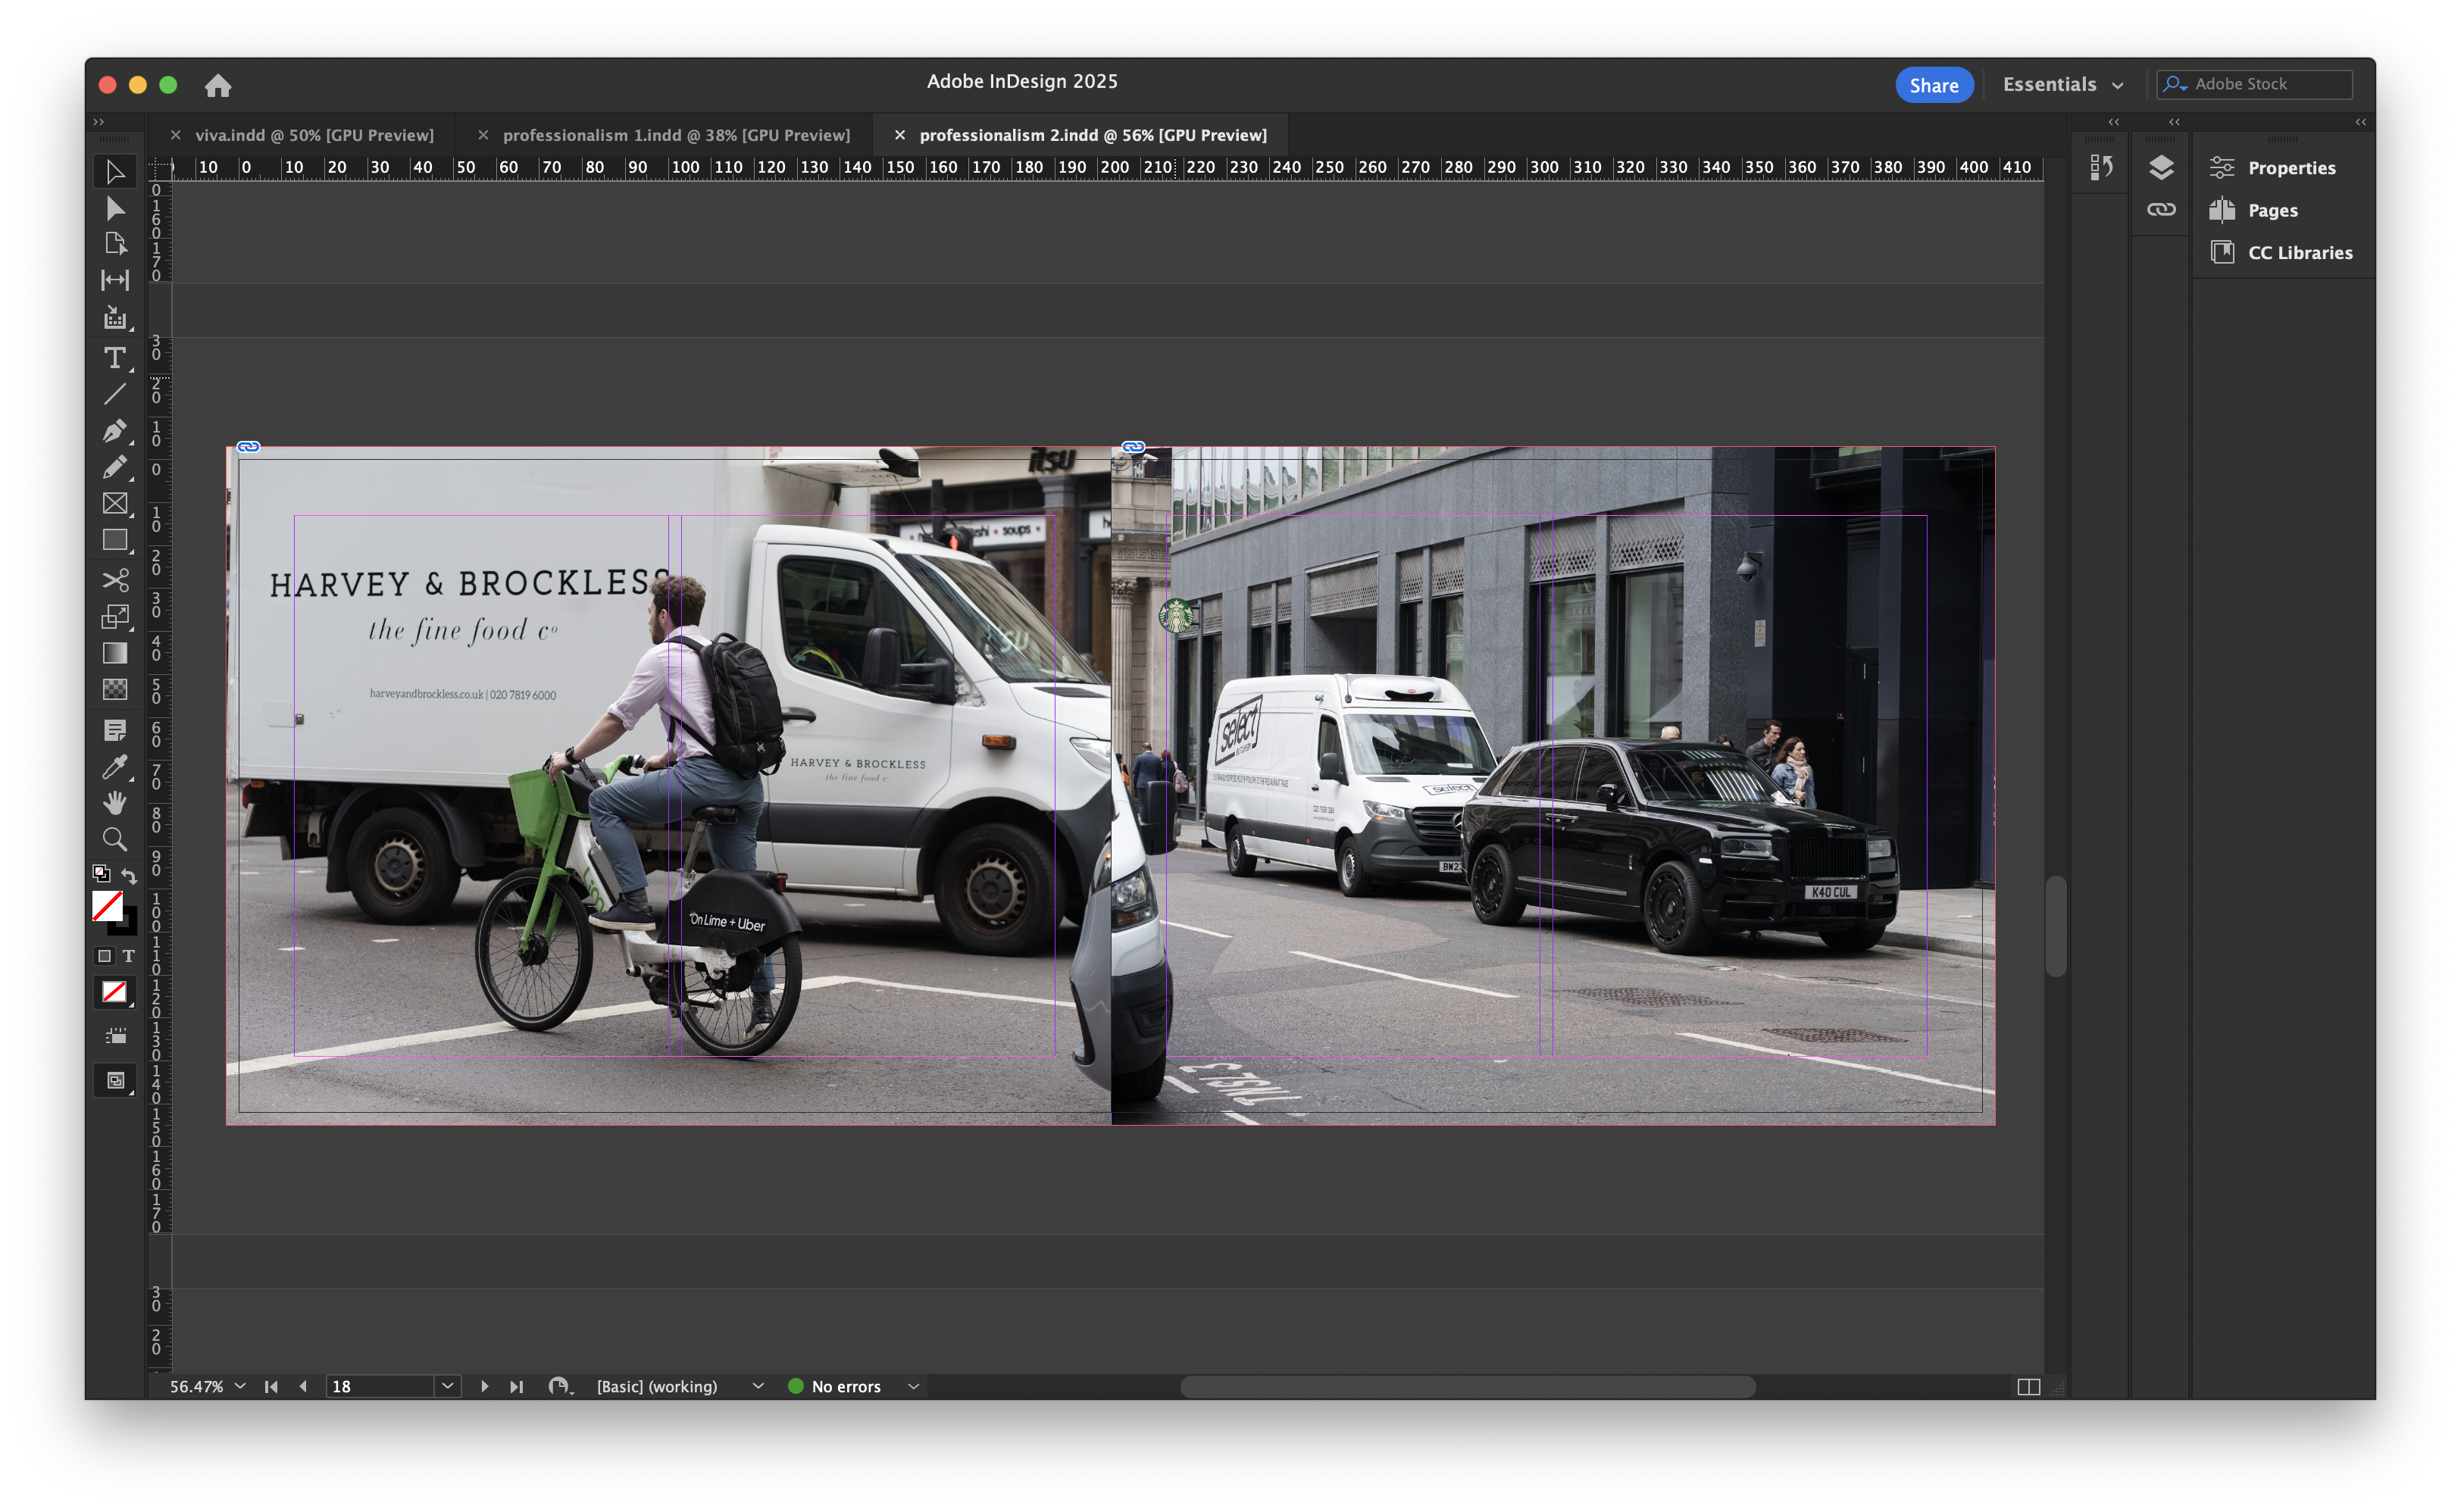Screen dimensions: 2461x1512
Task: Open the Properties panel
Action: (2272, 168)
